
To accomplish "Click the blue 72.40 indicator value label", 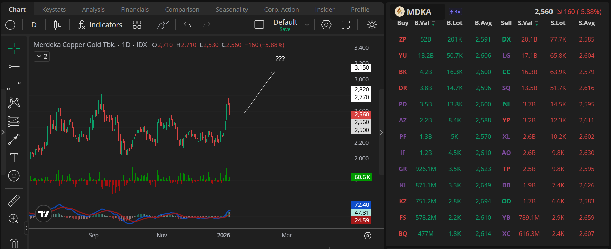I will tap(361, 205).
